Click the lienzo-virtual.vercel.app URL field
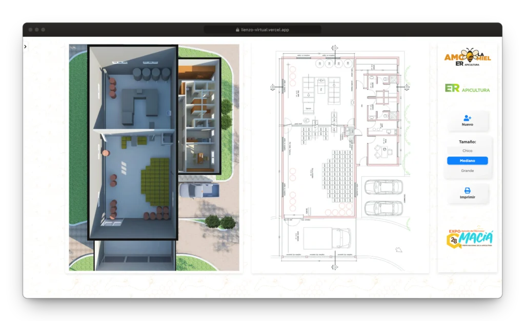 (x=262, y=30)
